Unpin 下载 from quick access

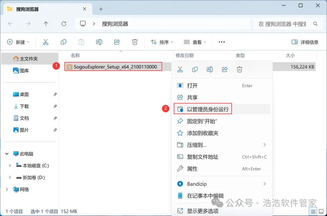click(x=55, y=106)
